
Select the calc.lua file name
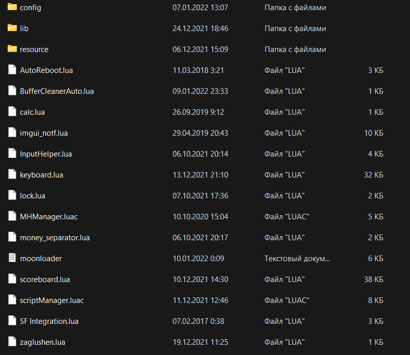pyautogui.click(x=32, y=112)
